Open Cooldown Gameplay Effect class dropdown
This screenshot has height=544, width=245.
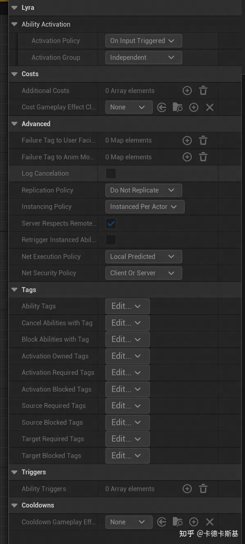click(129, 522)
